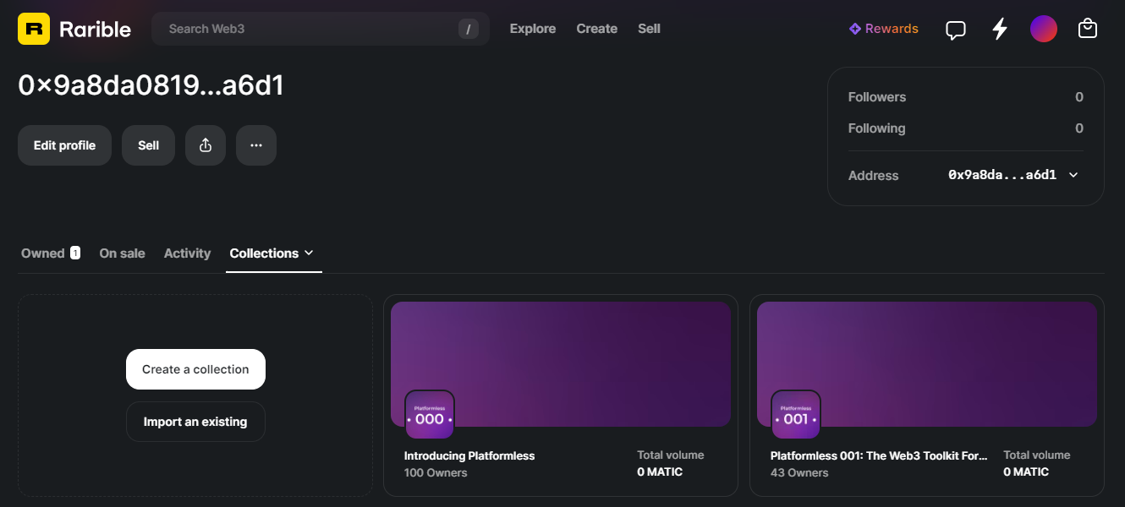Image resolution: width=1125 pixels, height=507 pixels.
Task: Open the chat messages icon
Action: pos(956,30)
